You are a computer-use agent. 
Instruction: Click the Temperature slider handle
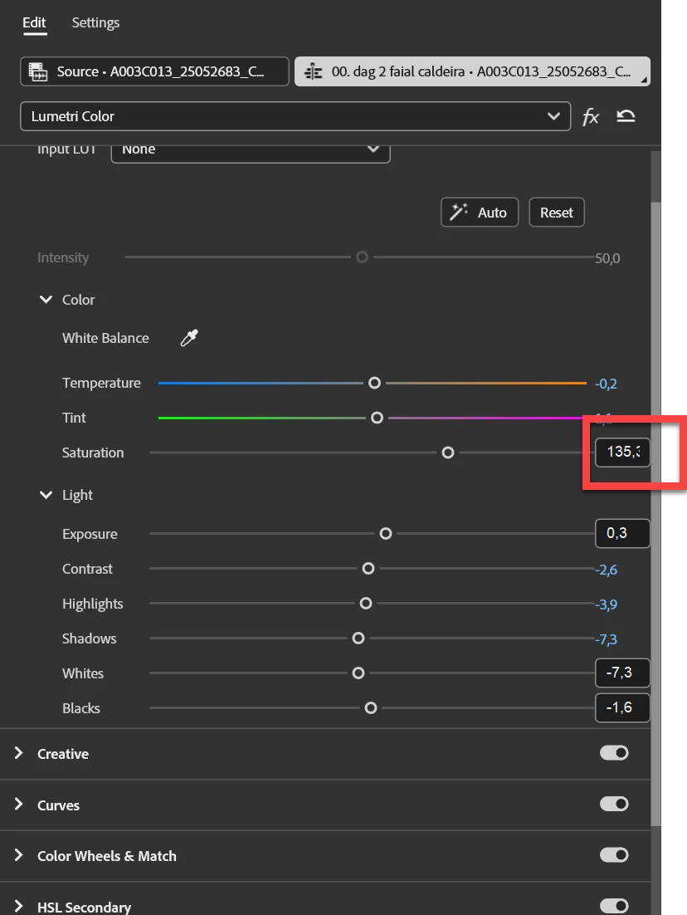click(374, 383)
